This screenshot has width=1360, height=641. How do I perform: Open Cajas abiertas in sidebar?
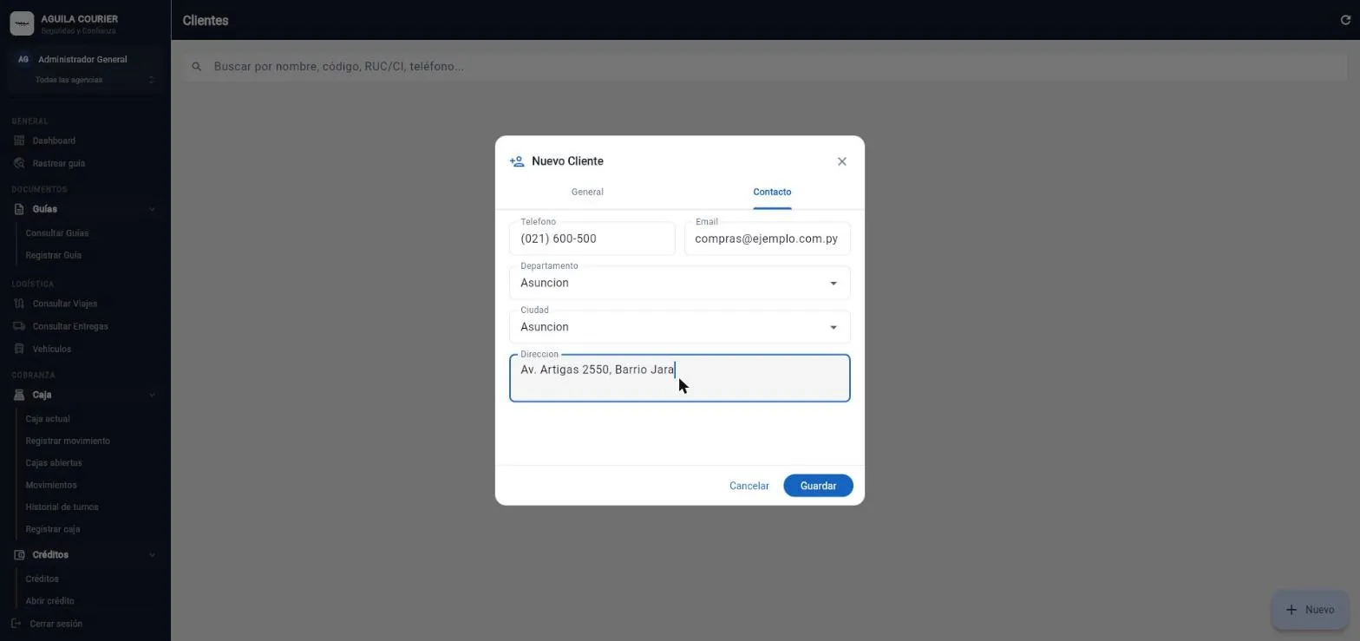click(x=54, y=463)
